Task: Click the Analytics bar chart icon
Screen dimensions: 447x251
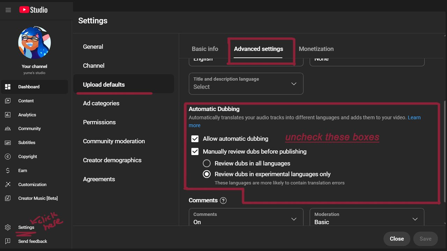Action: 8,115
